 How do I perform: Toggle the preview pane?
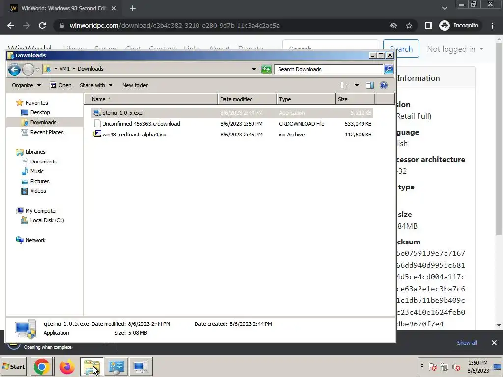click(x=370, y=85)
